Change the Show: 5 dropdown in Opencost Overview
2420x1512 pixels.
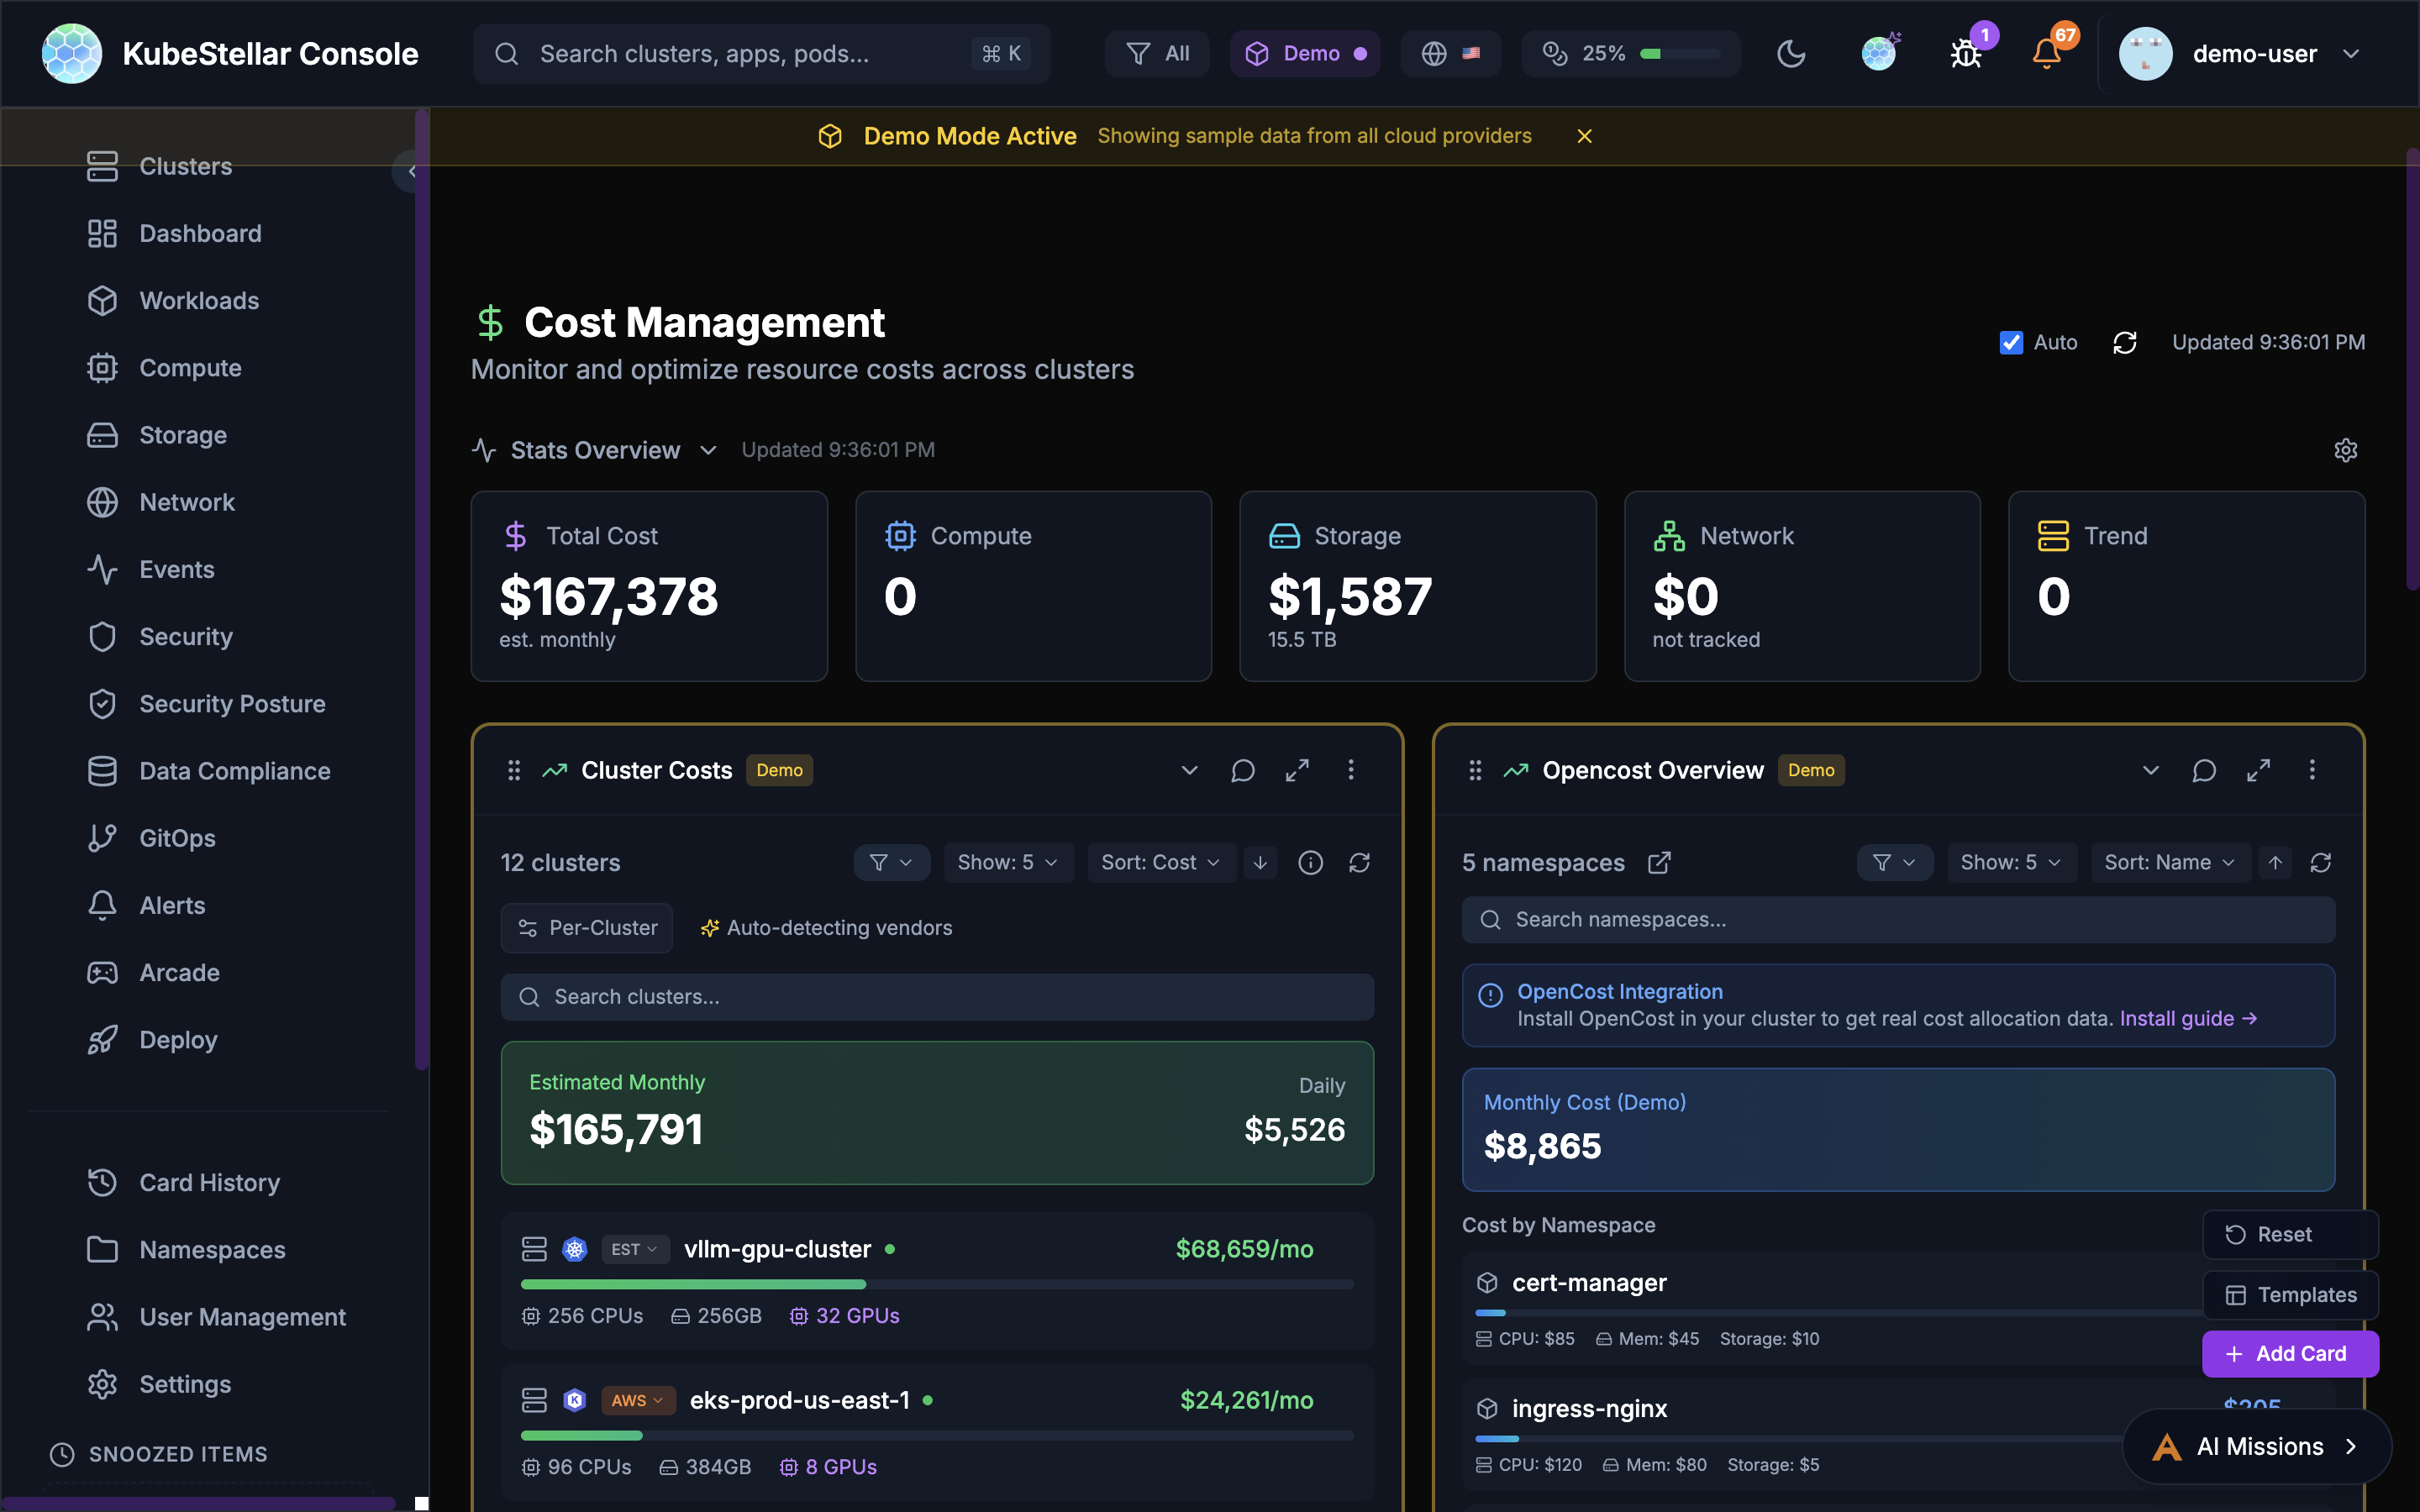[x=2010, y=862]
